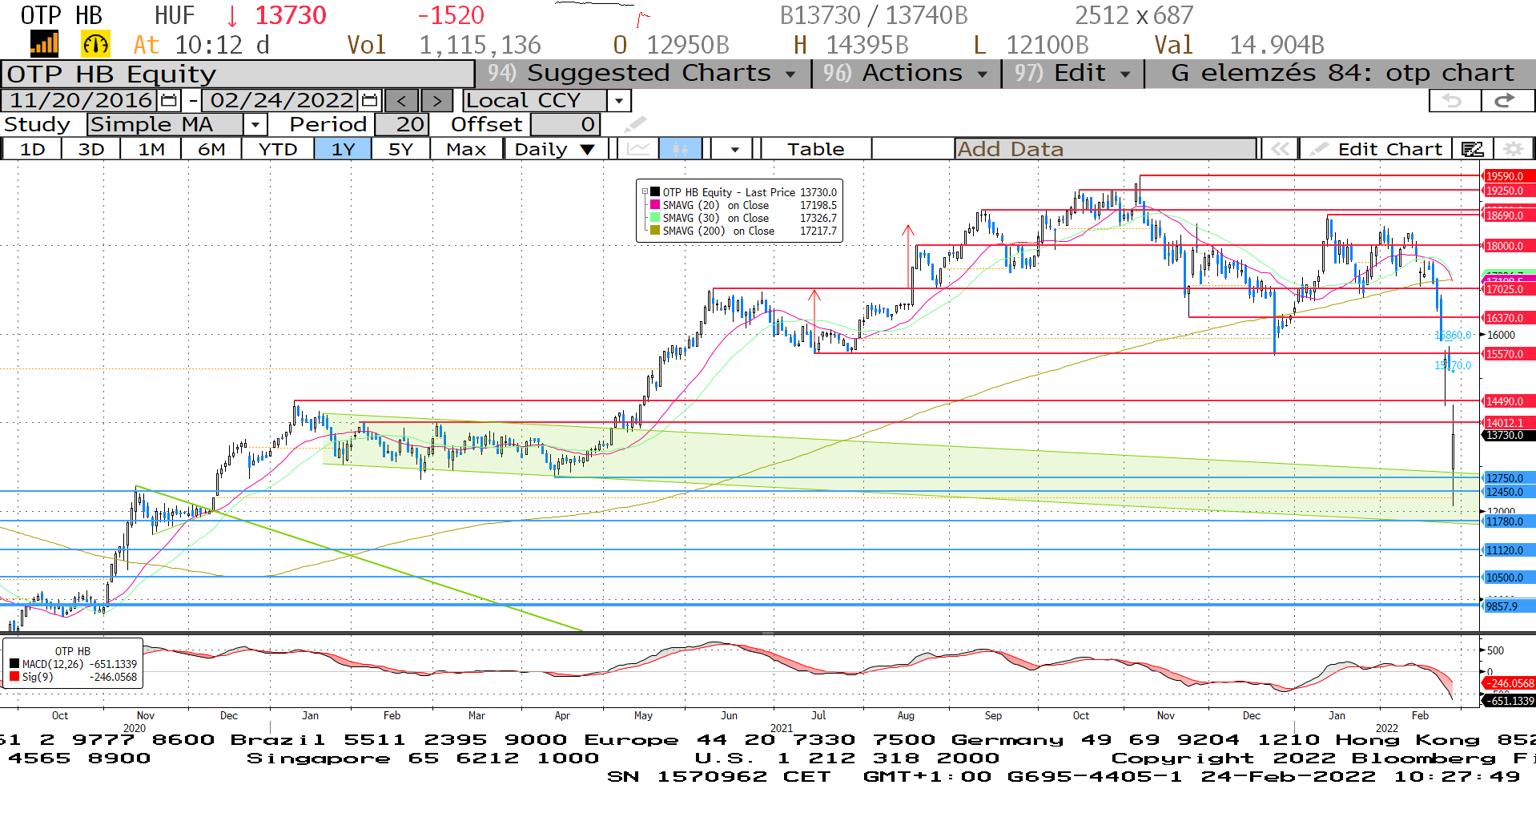This screenshot has width=1536, height=821.
Task: Open the Edit menu
Action: 1072,73
